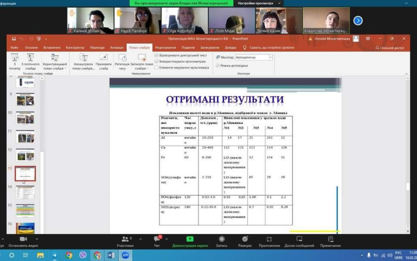Image resolution: width=417 pixels, height=261 pixels.
Task: Click the main slide area vertical scrollbar thumb
Action: (408, 186)
